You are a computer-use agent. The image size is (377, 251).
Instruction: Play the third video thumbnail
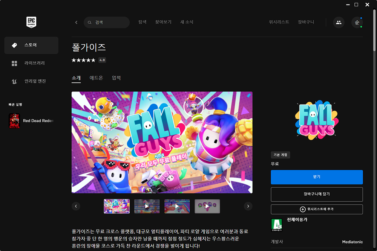point(177,206)
